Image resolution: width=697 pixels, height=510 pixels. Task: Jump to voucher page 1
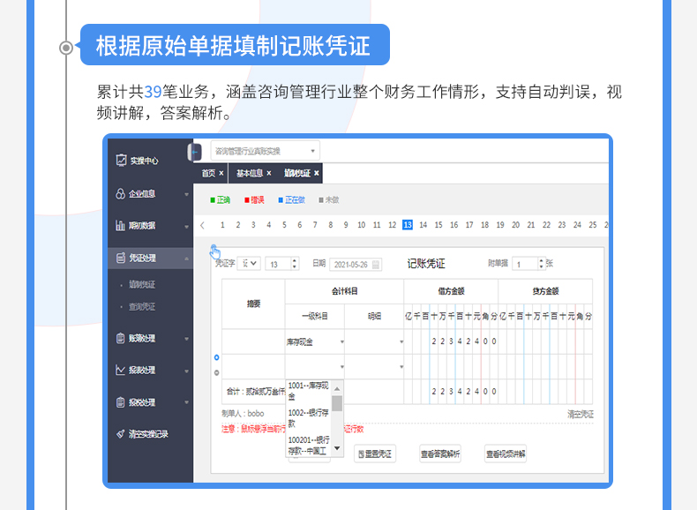coord(222,225)
